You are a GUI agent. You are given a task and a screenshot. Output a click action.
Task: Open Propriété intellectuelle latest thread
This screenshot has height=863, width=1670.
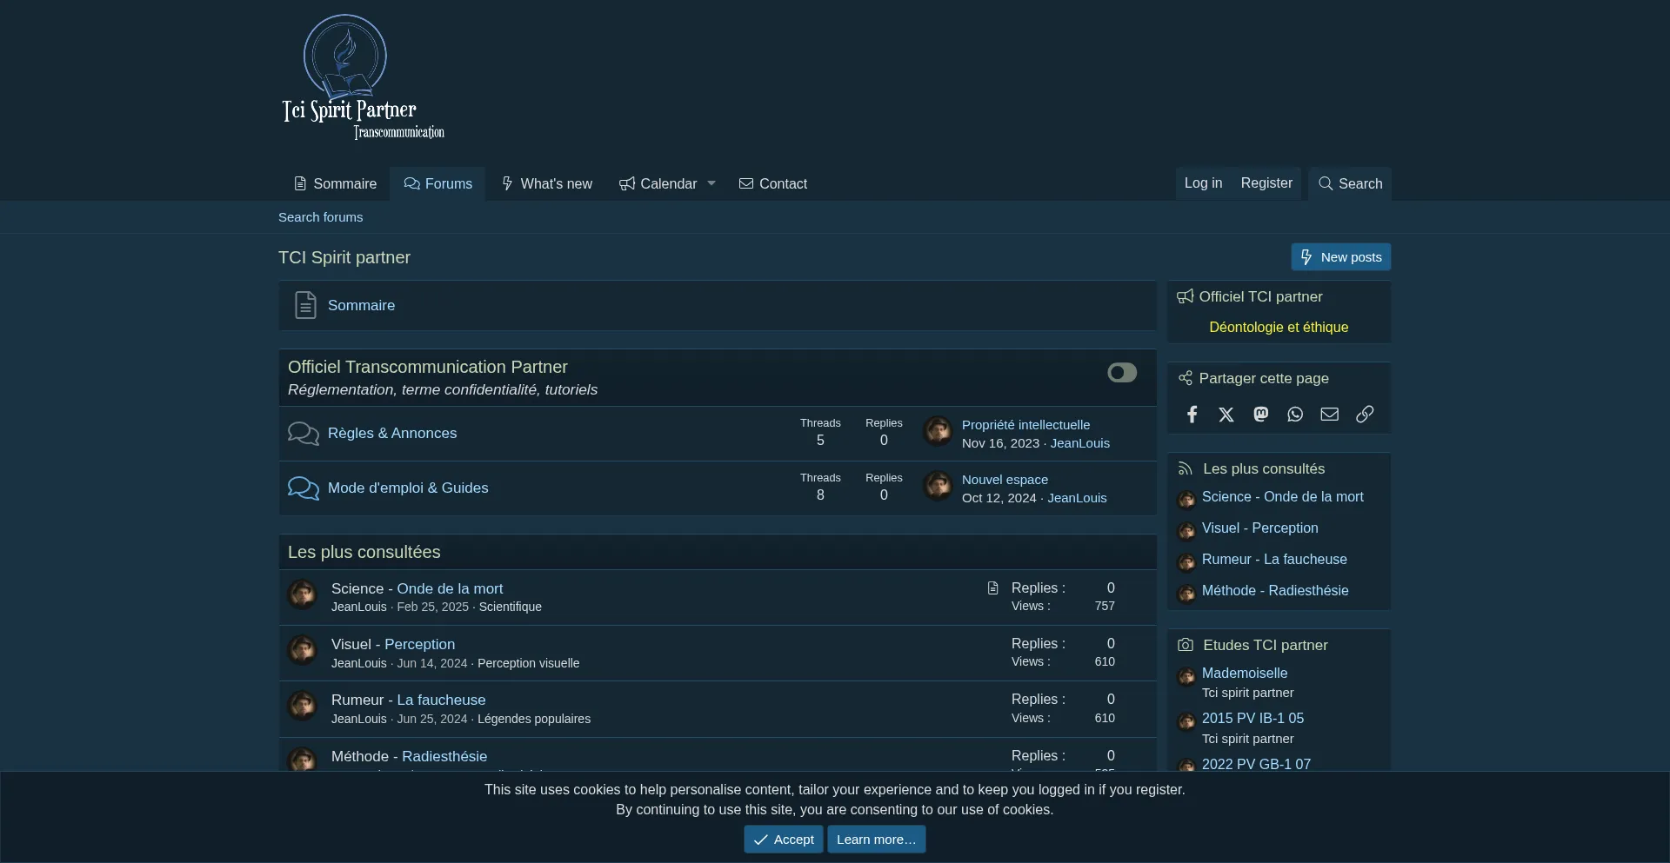tap(1025, 425)
